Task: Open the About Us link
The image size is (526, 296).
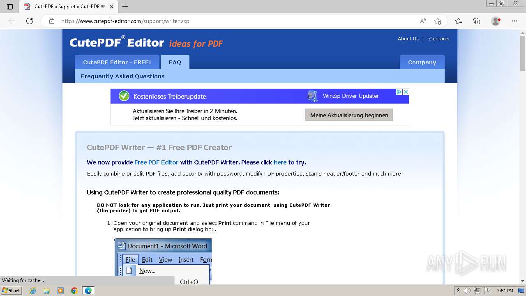Action: pos(408,39)
